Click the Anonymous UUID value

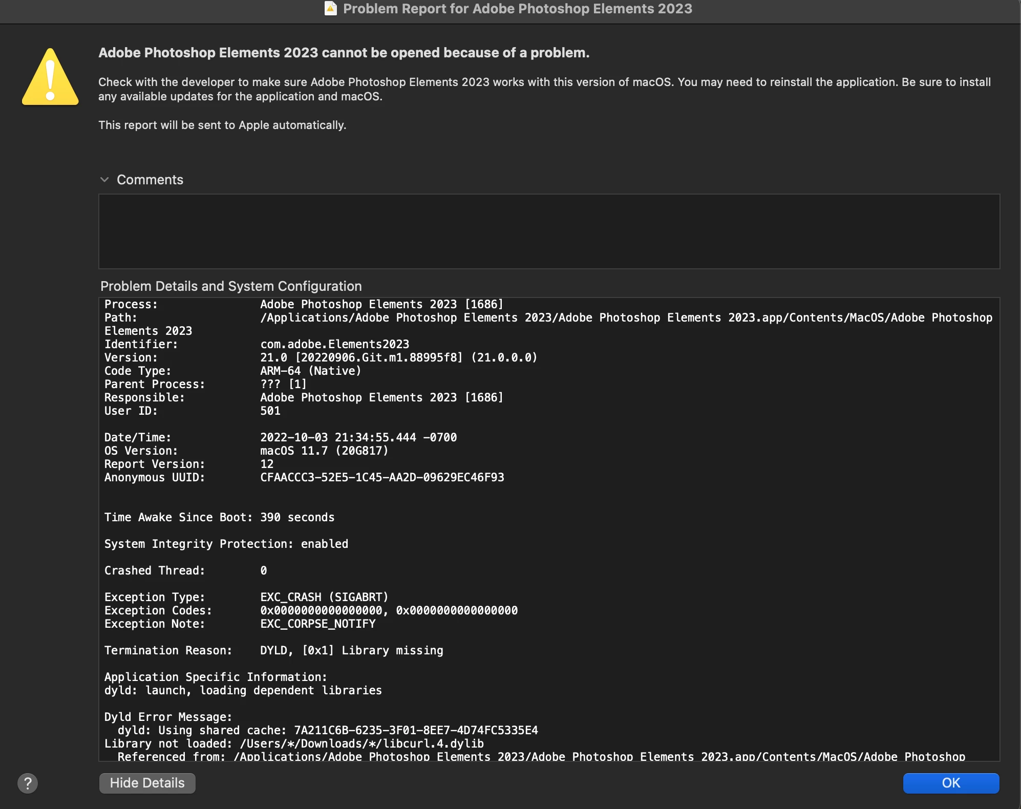click(382, 477)
